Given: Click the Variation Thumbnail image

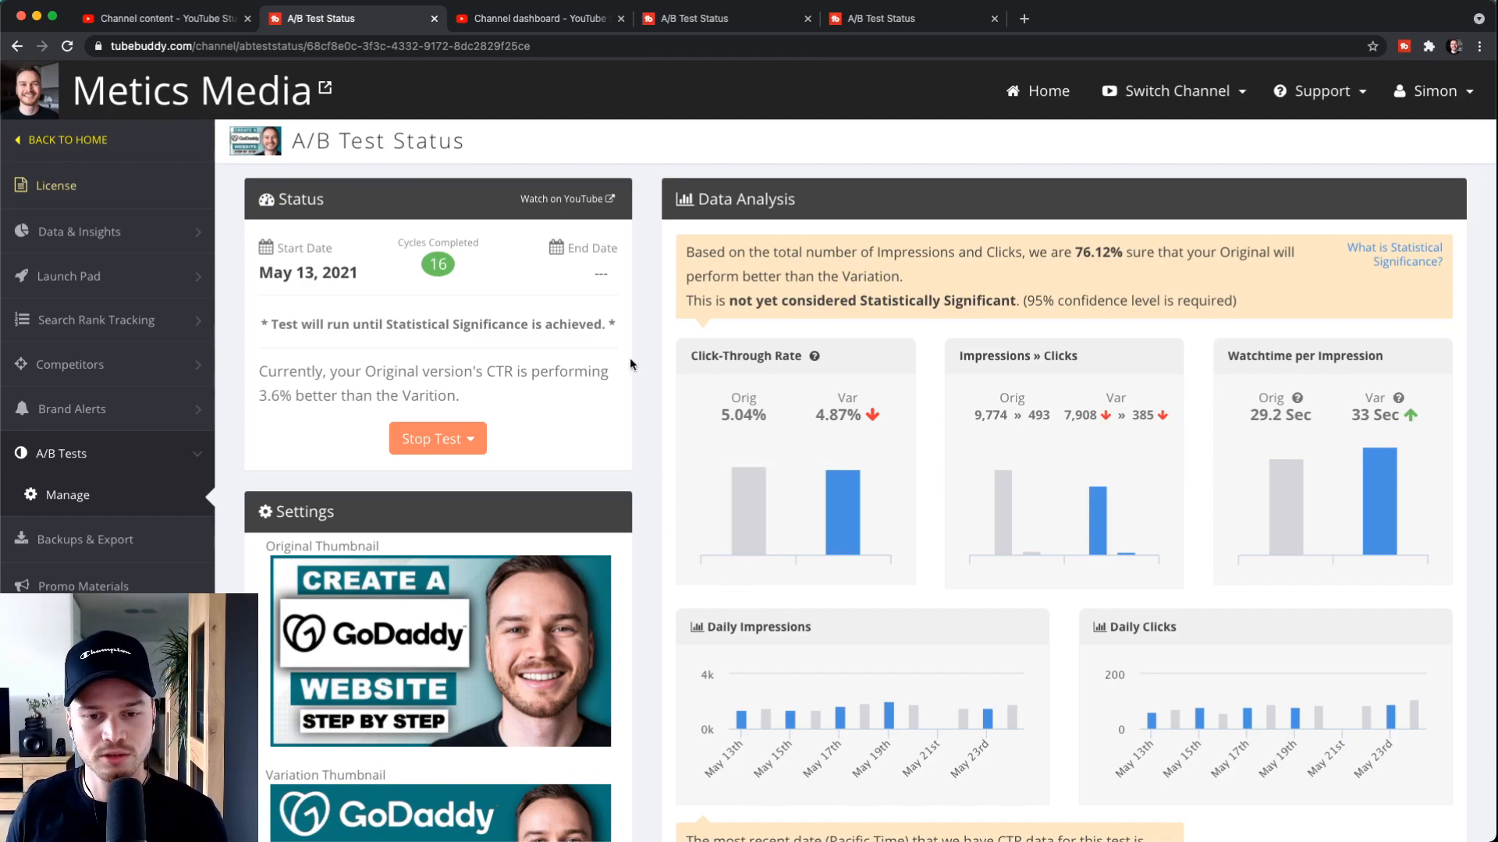Looking at the screenshot, I should pos(441,812).
